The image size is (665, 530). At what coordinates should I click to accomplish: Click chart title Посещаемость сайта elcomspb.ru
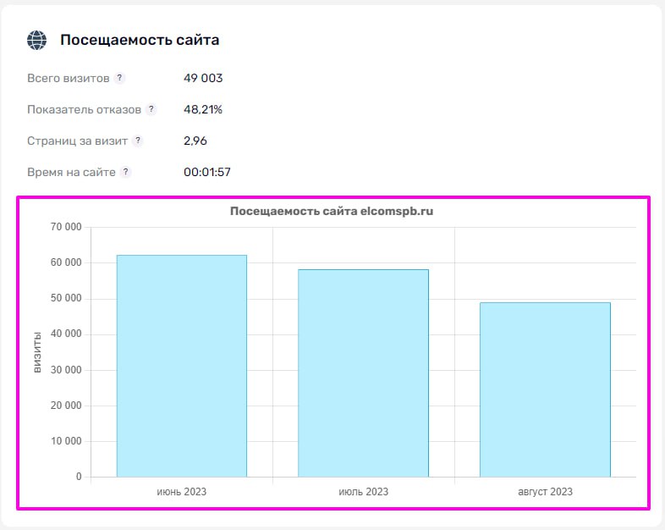click(332, 212)
